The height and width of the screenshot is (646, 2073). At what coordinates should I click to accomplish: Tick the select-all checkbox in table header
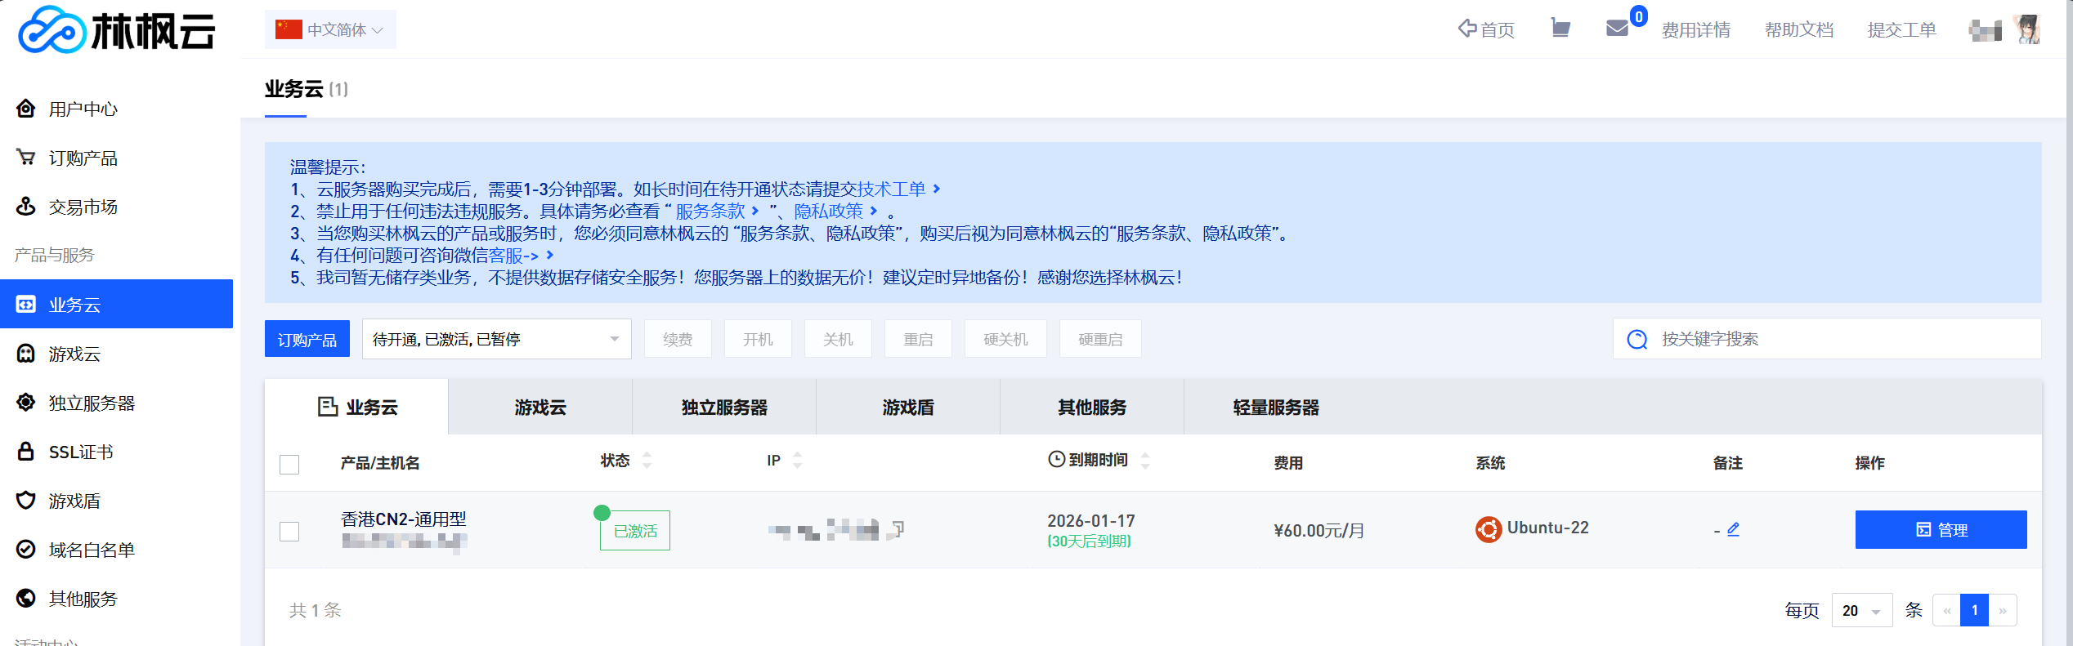point(289,464)
